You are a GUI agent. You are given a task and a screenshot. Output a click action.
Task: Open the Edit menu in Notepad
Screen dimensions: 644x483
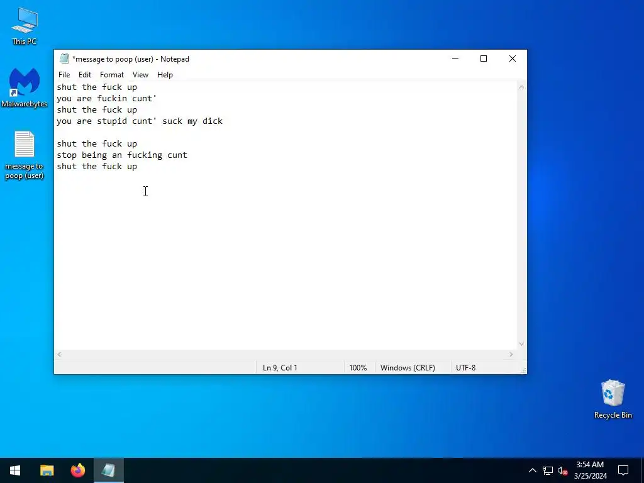point(85,75)
